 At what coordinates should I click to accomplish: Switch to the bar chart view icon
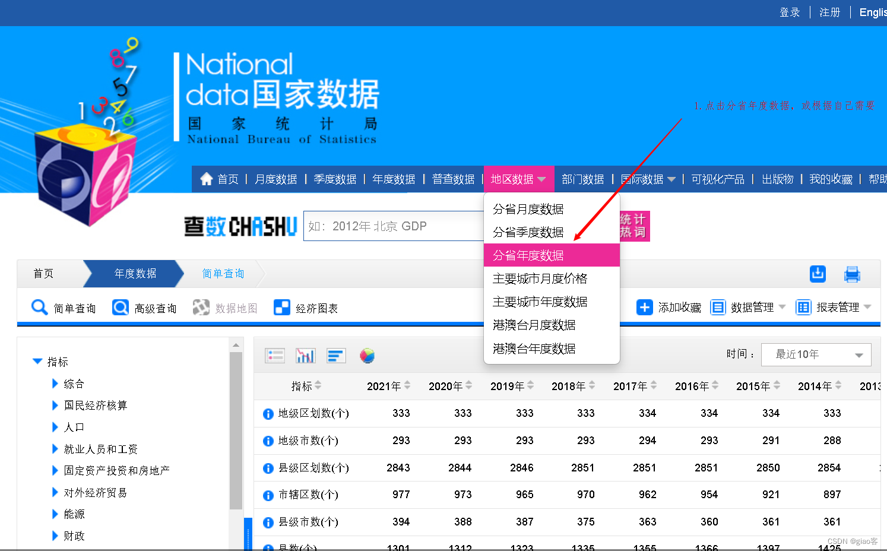[x=305, y=356]
